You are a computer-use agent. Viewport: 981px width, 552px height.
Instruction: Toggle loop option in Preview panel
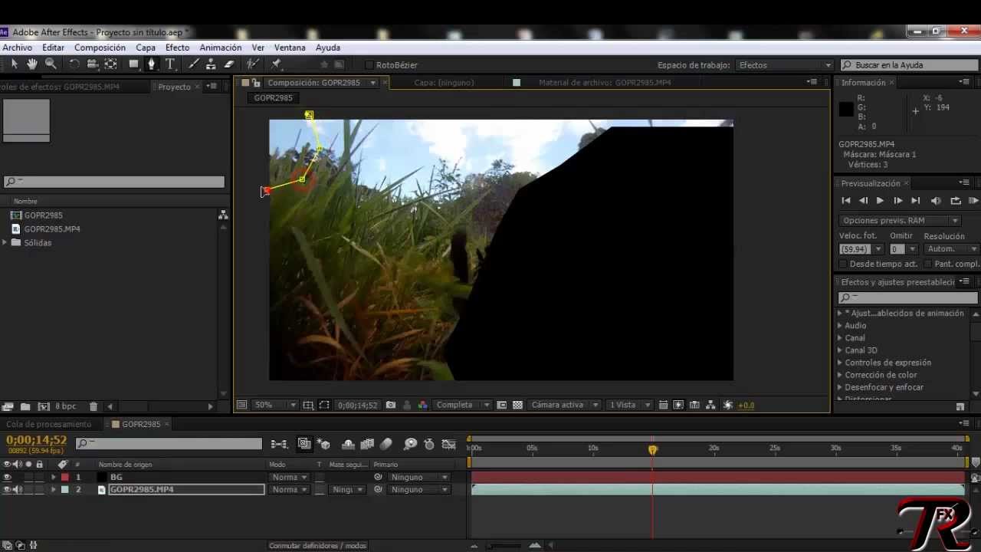click(956, 201)
